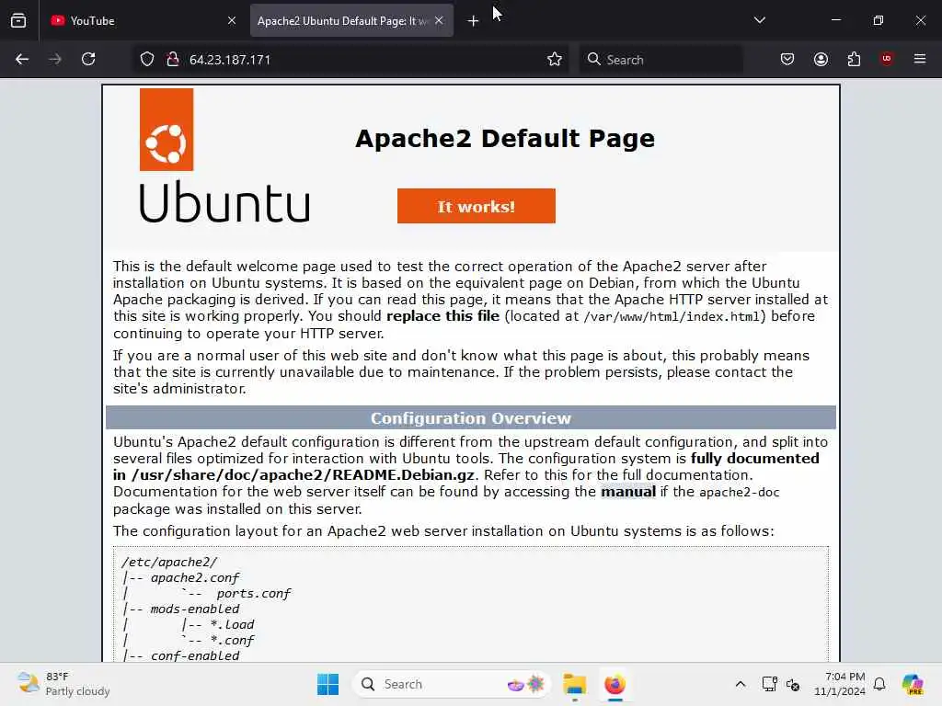Show the insecure connection padlock info

(173, 59)
